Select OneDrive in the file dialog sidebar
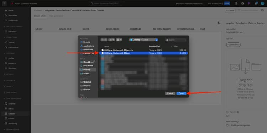This screenshot has height=133, width=267. (87, 82)
